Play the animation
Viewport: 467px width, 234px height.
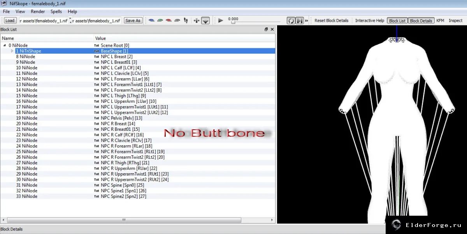221,21
